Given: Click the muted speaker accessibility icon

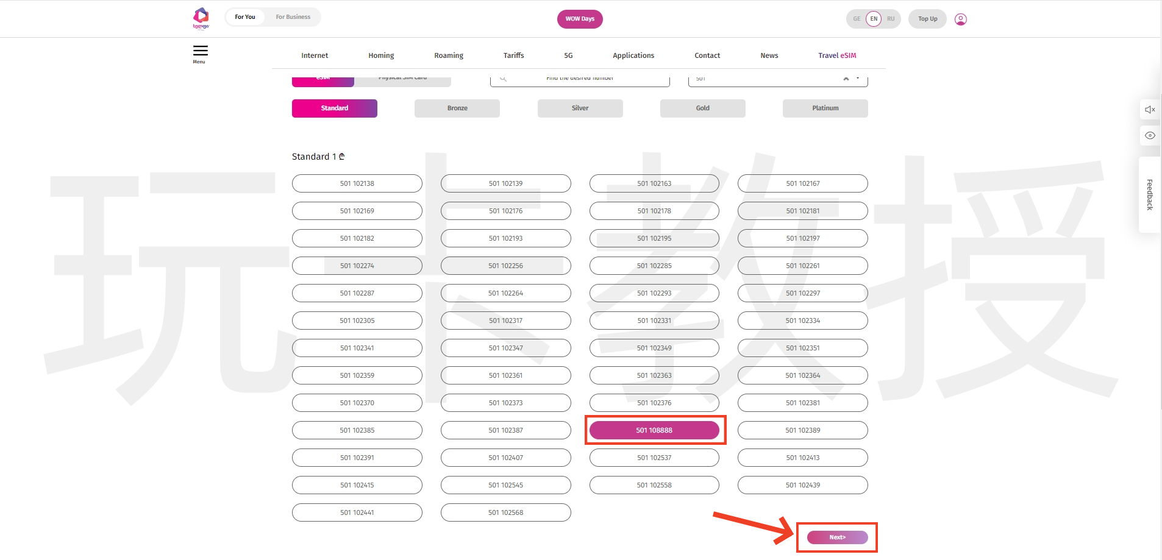Looking at the screenshot, I should [1150, 110].
